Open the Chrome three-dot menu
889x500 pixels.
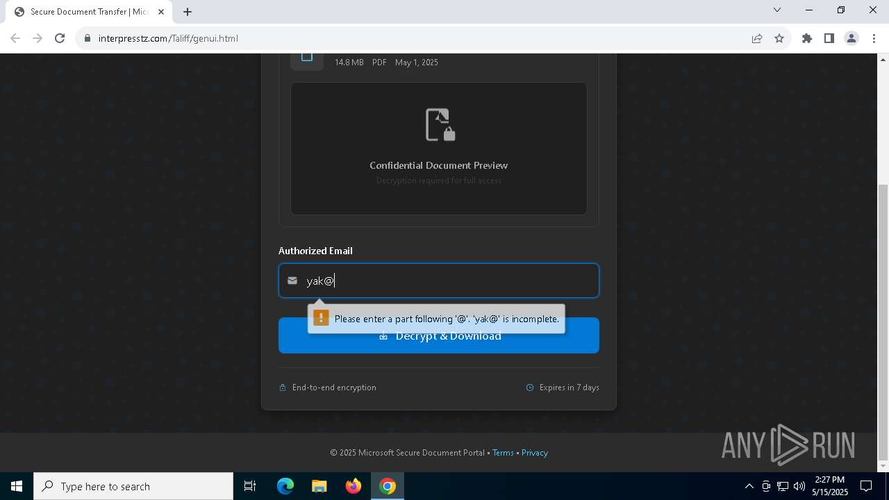(x=874, y=38)
